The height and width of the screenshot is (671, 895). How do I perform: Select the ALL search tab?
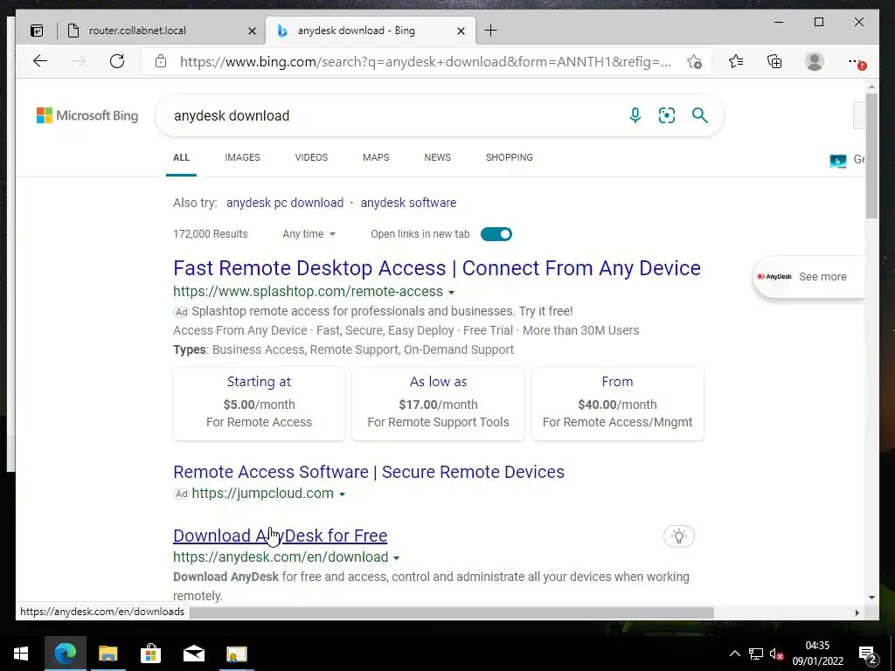click(x=182, y=157)
